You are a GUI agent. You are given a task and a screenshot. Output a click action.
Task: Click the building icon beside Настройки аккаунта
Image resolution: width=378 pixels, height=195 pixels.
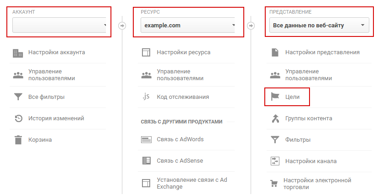[18, 53]
